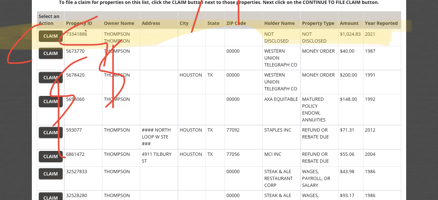This screenshot has height=200, width=438.
Task: Click the $200.00 amount
Action: point(348,75)
